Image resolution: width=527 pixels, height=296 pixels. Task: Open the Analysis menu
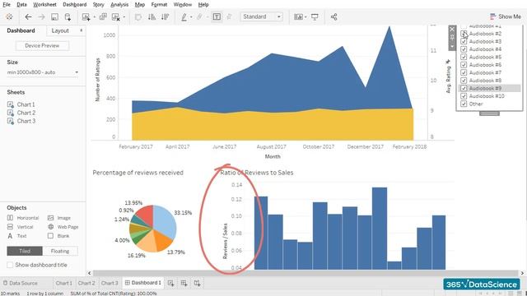pos(119,4)
